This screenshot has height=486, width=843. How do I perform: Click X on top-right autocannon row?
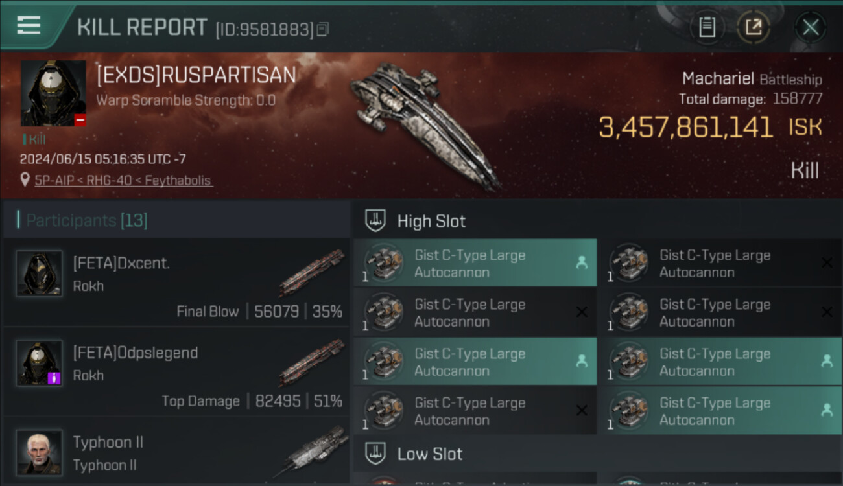(x=827, y=263)
